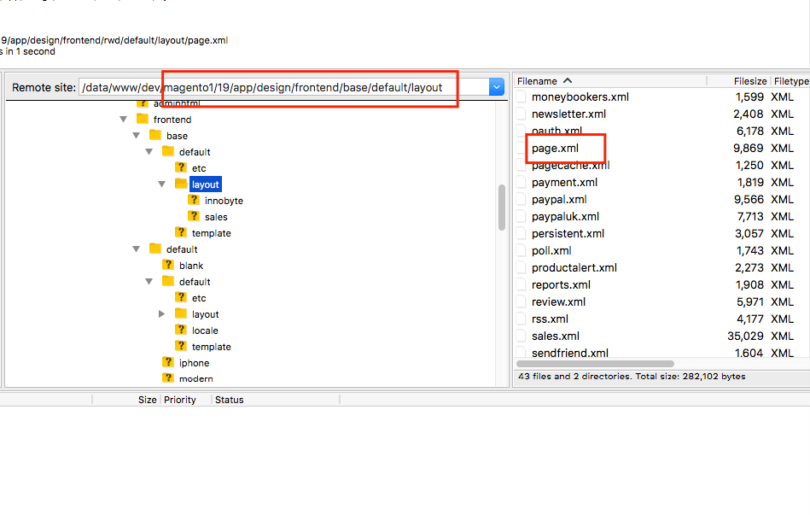Click the innobyte unknown folder icon

point(194,200)
